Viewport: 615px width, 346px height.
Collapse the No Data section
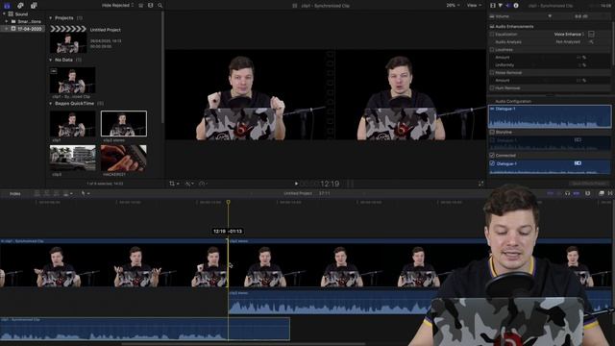[51, 60]
